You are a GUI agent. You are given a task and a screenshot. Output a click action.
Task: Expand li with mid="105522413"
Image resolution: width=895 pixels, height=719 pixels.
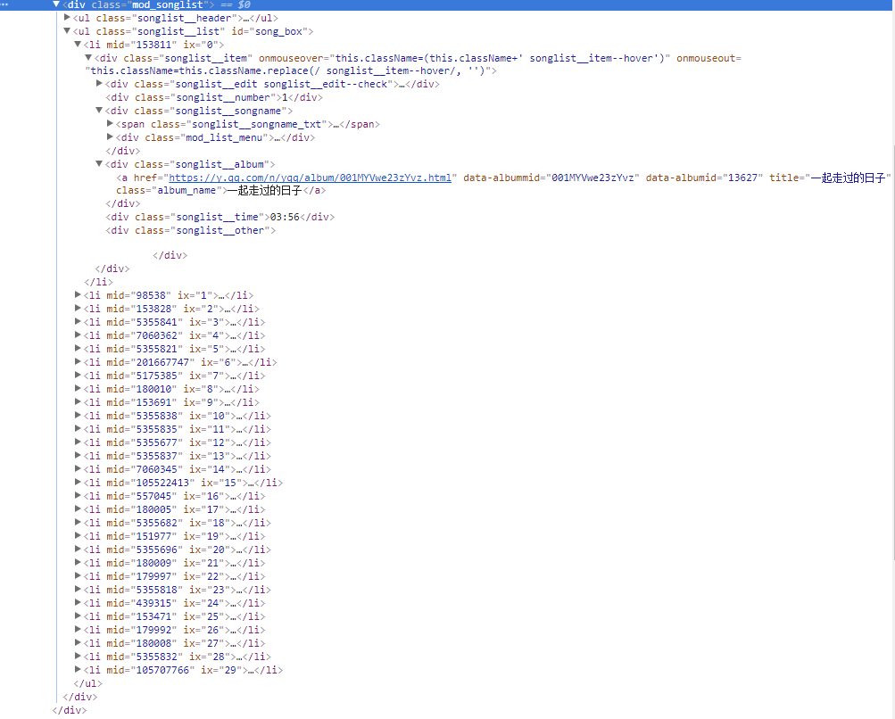(x=78, y=483)
